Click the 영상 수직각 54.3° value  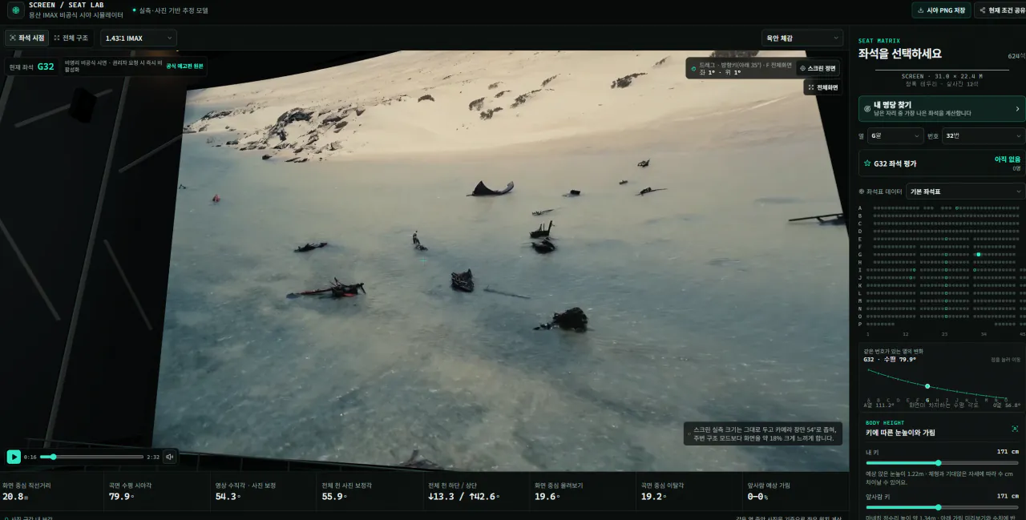(x=227, y=497)
